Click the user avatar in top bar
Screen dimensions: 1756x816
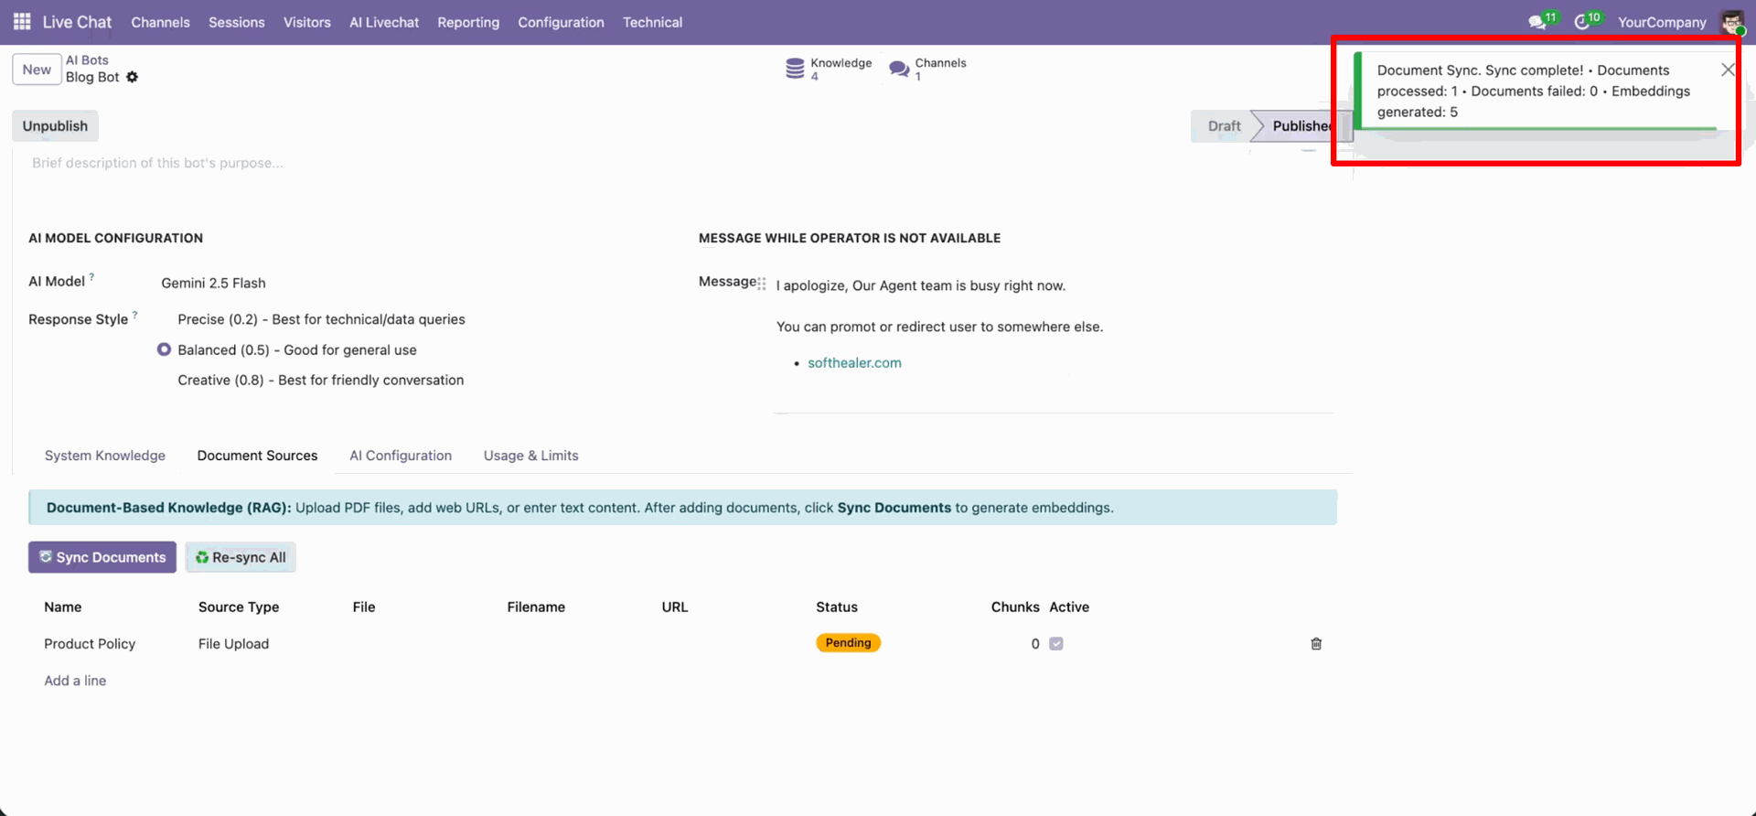tap(1731, 22)
